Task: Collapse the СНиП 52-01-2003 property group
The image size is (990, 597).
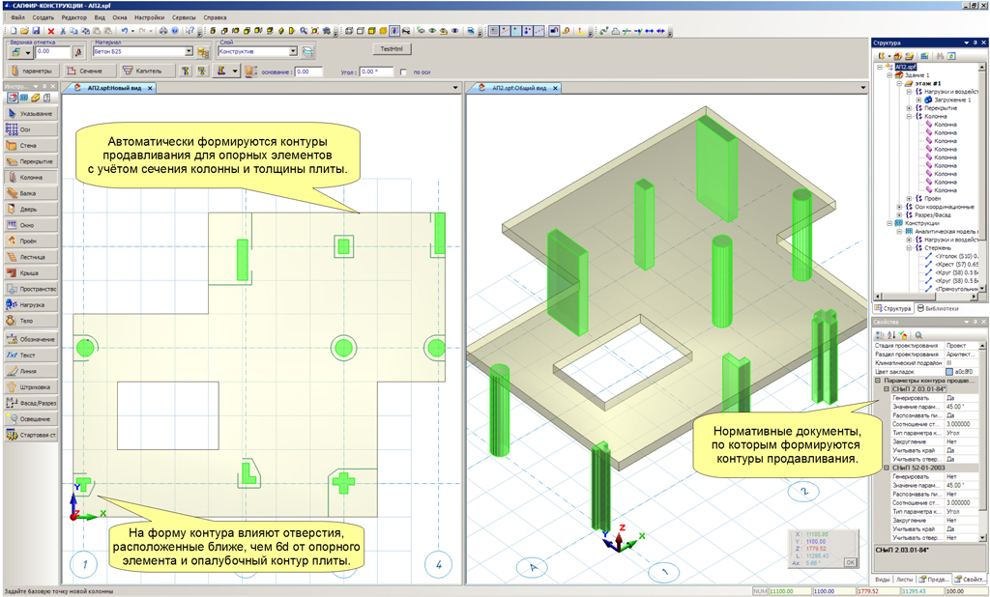Action: point(888,469)
